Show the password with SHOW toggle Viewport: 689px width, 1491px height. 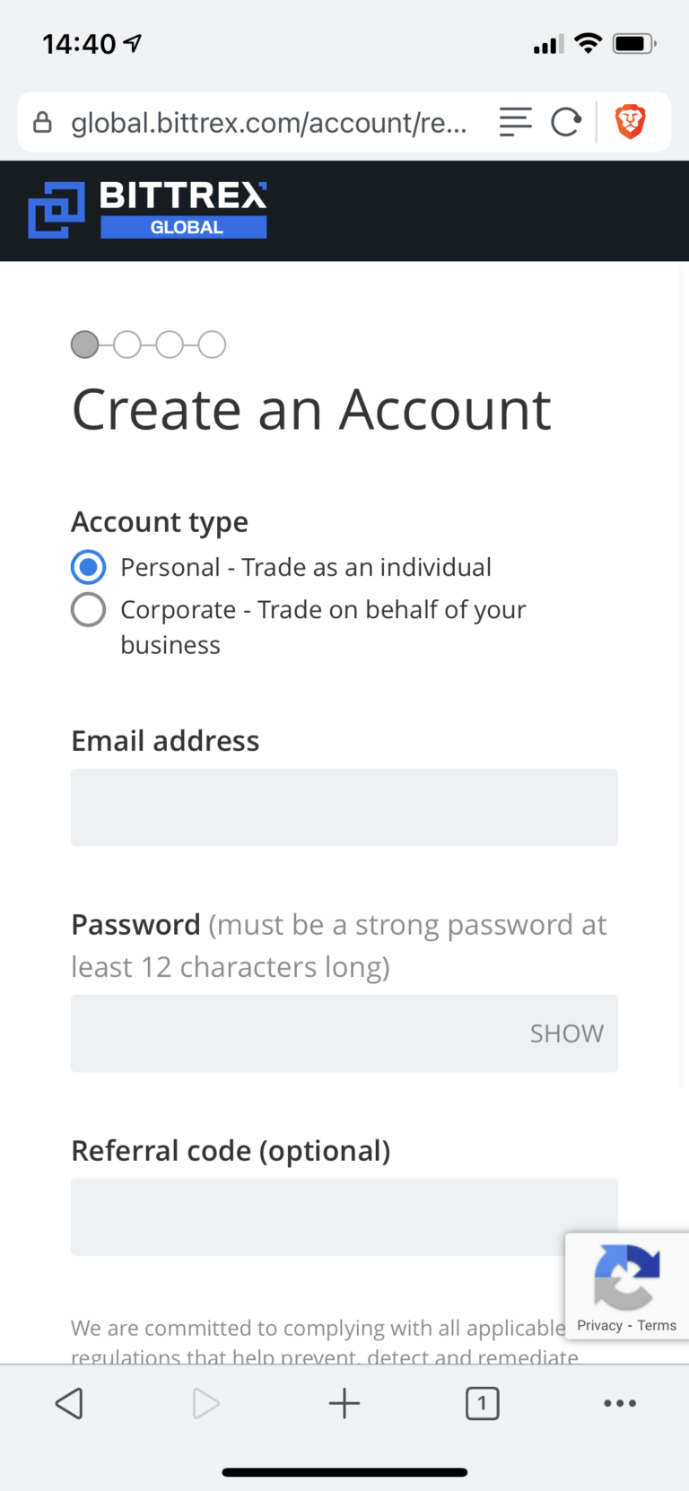click(566, 1033)
